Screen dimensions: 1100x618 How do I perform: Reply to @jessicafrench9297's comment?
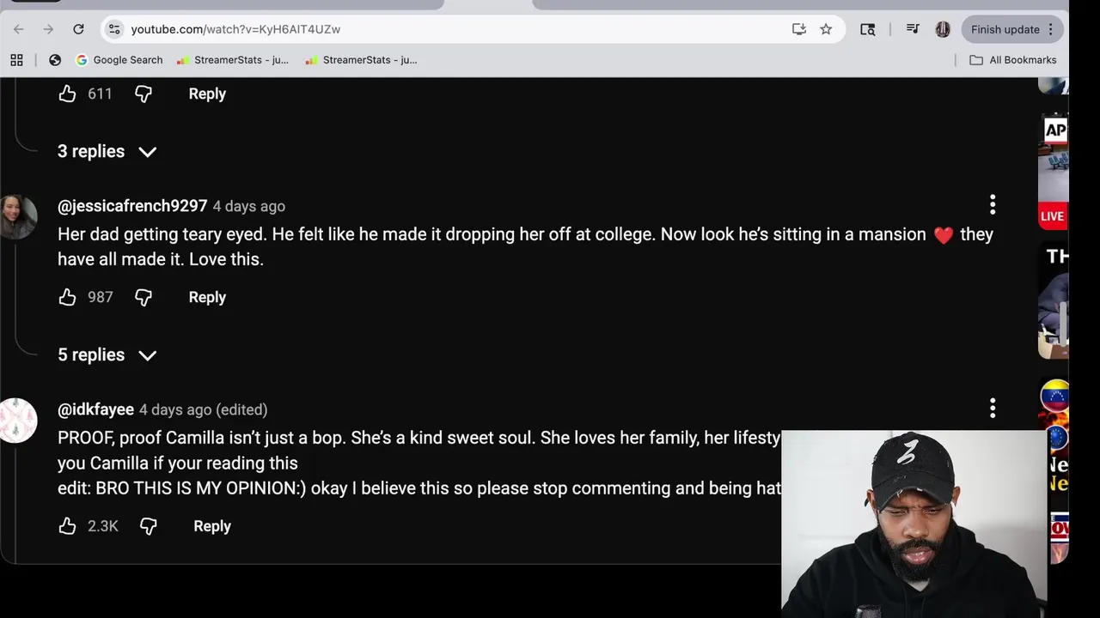point(207,297)
